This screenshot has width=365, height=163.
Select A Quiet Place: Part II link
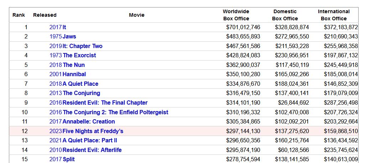pos(90,140)
